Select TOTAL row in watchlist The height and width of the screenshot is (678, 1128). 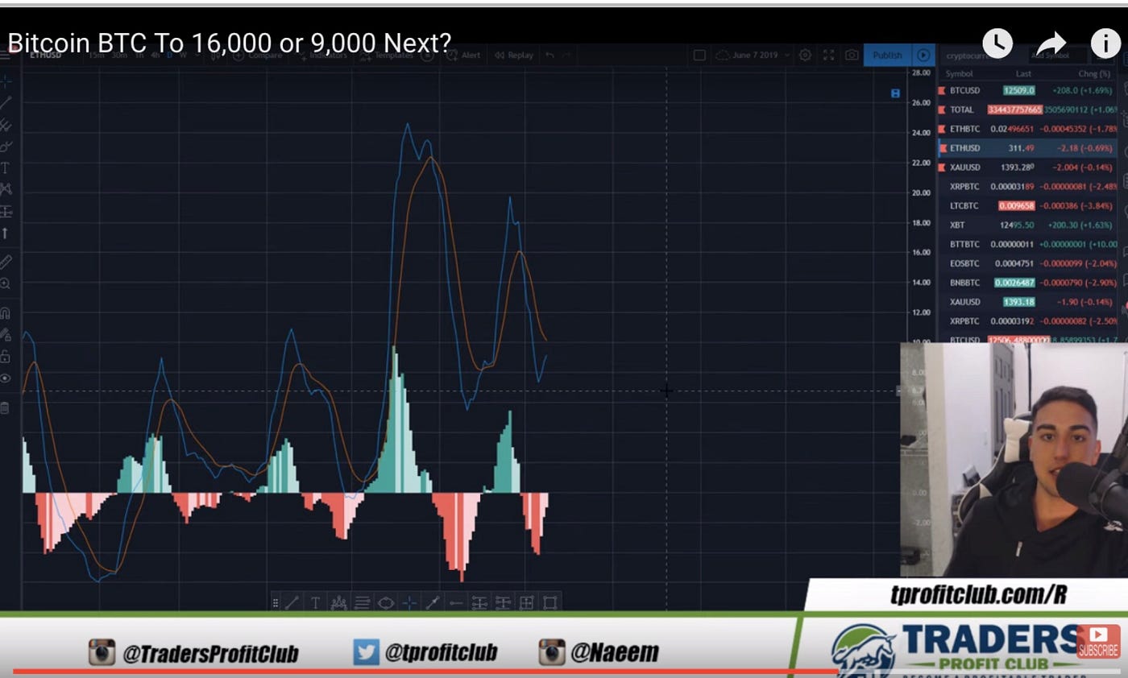click(1027, 110)
